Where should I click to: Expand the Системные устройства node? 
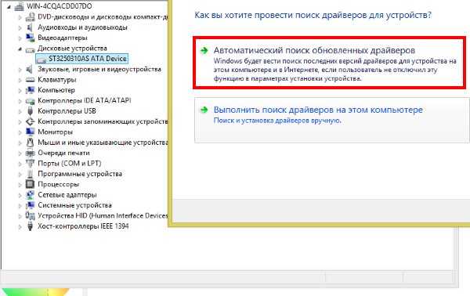[x=20, y=206]
